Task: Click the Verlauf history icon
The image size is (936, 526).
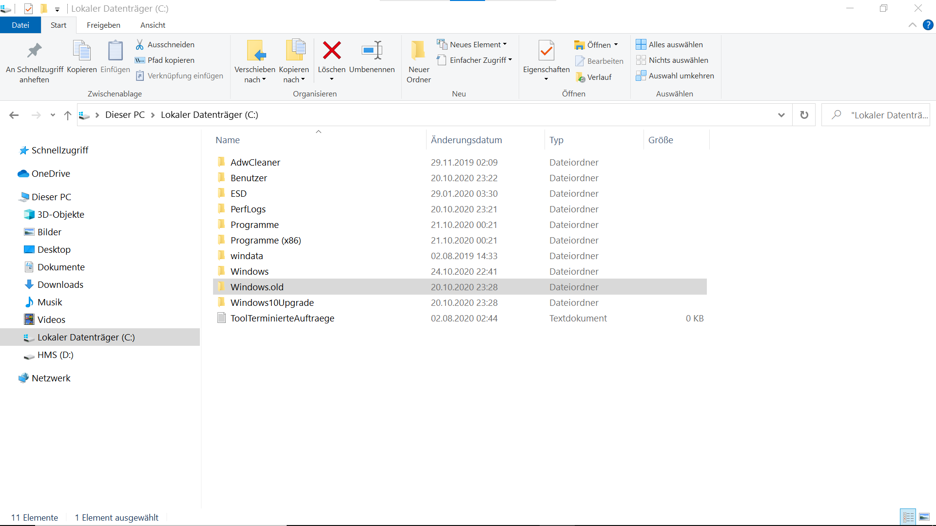Action: 580,77
